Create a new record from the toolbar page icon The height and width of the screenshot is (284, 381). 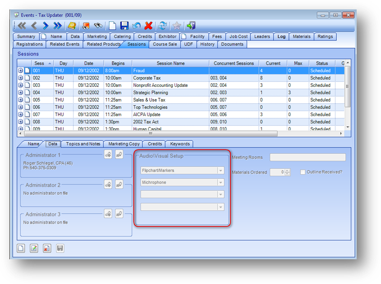click(x=112, y=26)
